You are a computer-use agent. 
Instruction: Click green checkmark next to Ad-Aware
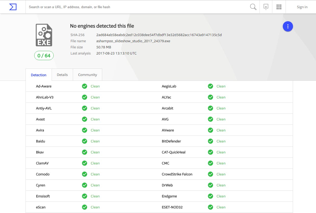85,86
